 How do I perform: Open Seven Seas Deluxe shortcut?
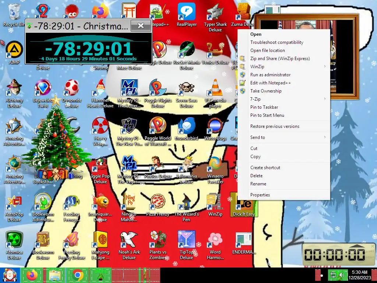(187, 93)
